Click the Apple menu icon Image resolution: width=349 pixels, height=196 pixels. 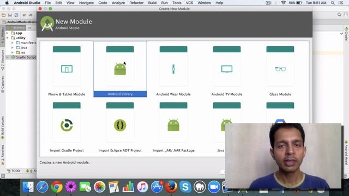click(7, 3)
